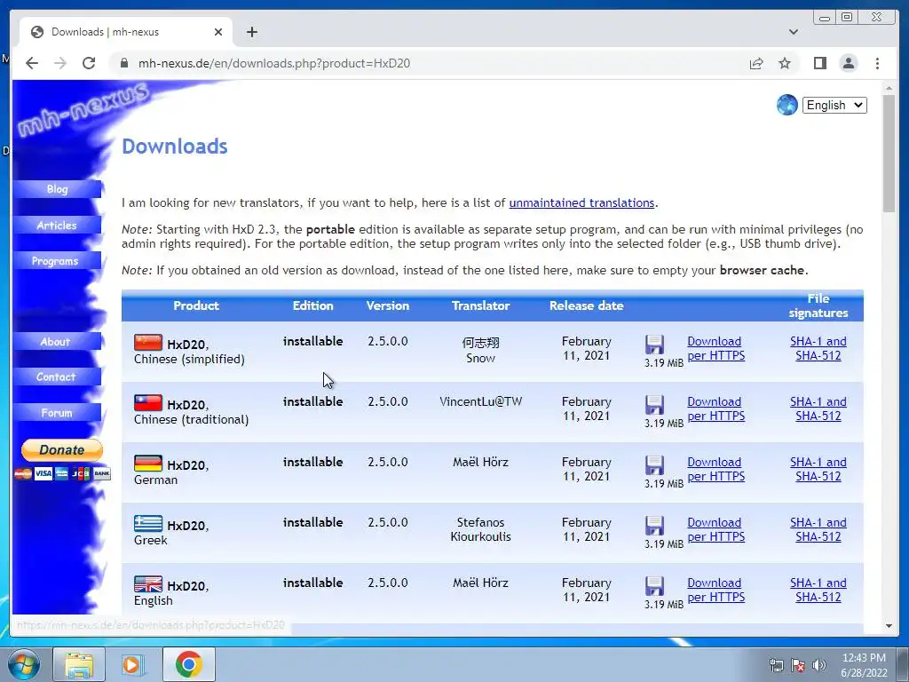Open the Articles sidebar menu item
The width and height of the screenshot is (909, 682).
tap(57, 225)
